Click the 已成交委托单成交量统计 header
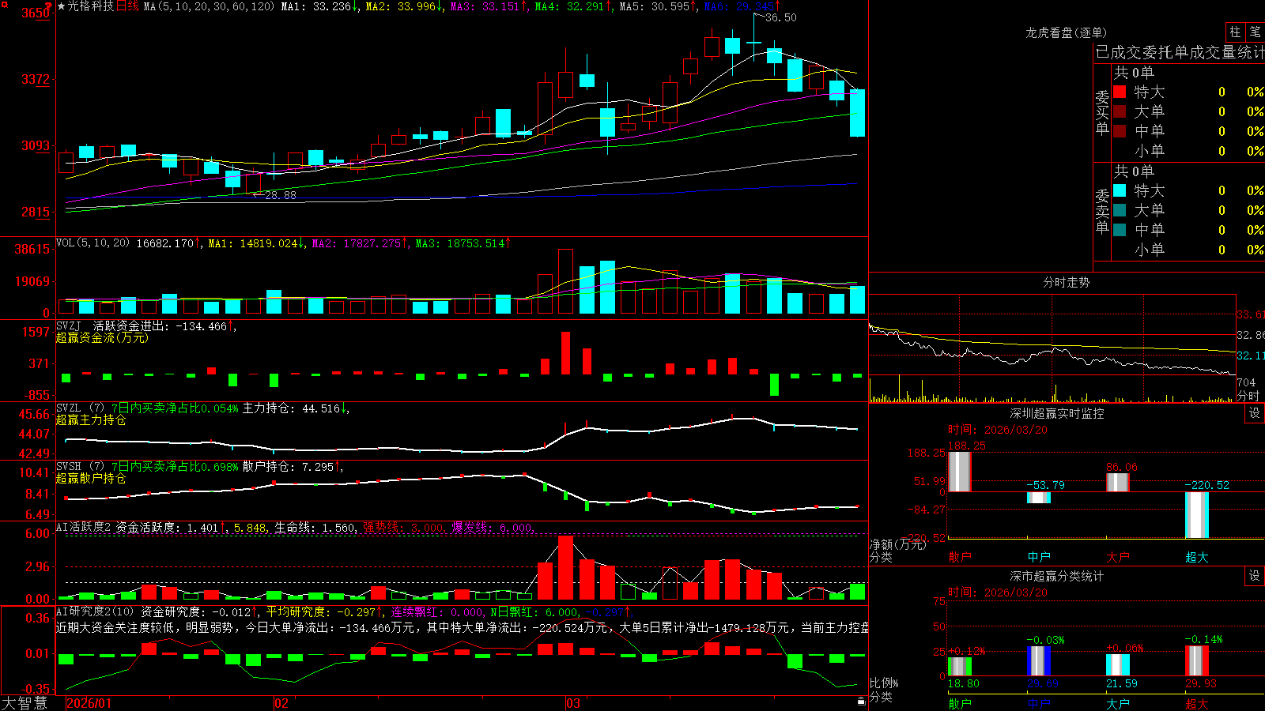 1180,52
